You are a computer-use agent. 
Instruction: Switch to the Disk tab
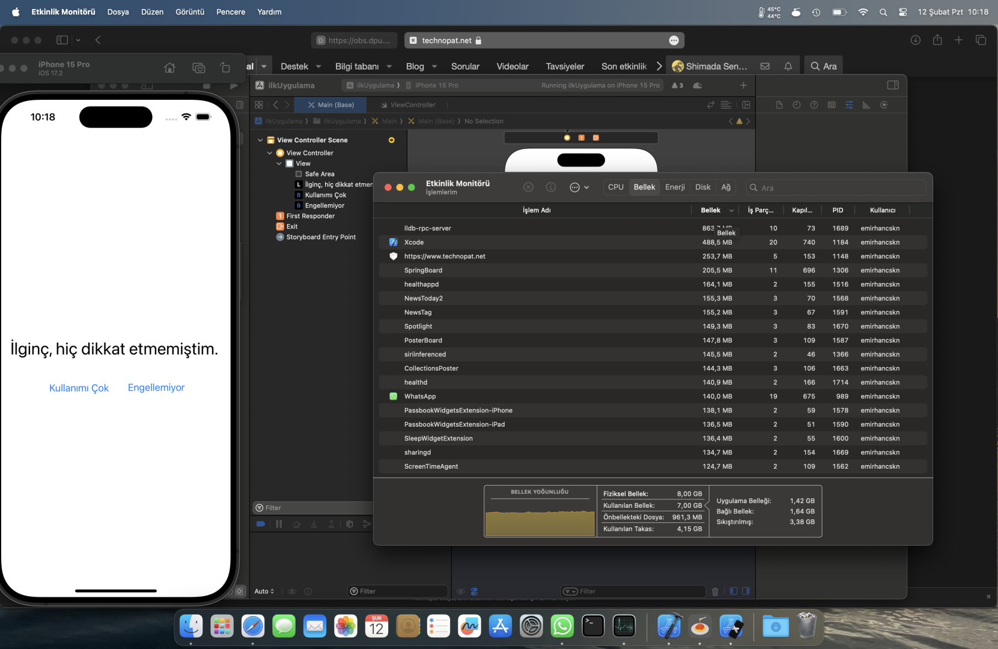703,187
